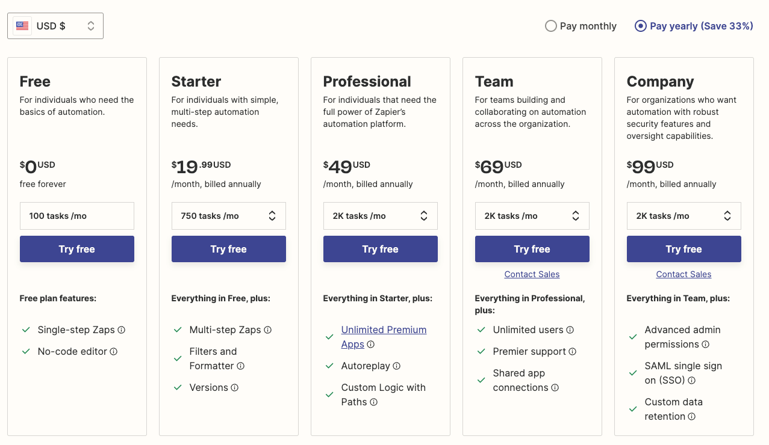Click info icon beside No-code editor
This screenshot has width=769, height=445.
click(114, 352)
